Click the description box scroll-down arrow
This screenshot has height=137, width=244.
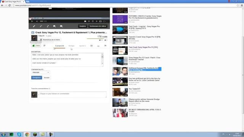(102, 64)
